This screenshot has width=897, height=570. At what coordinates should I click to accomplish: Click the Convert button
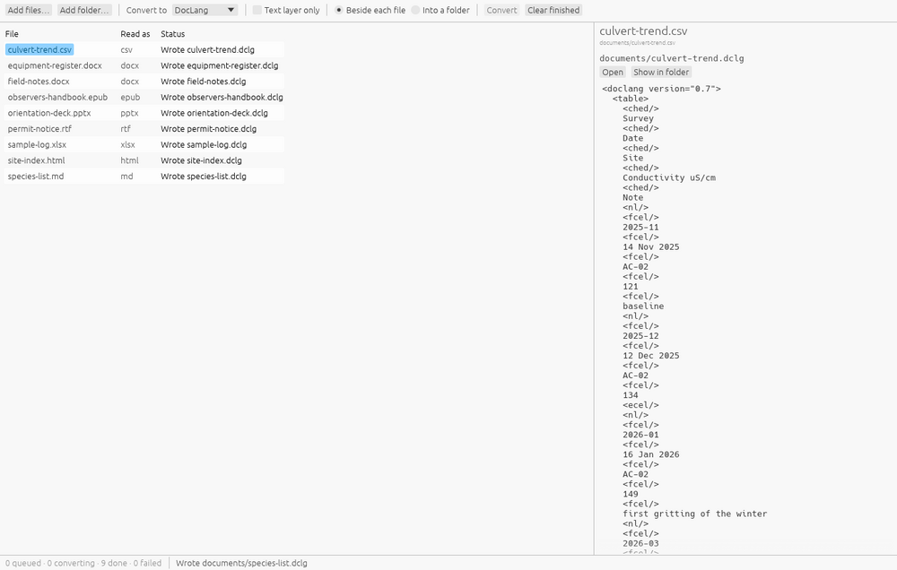click(501, 10)
